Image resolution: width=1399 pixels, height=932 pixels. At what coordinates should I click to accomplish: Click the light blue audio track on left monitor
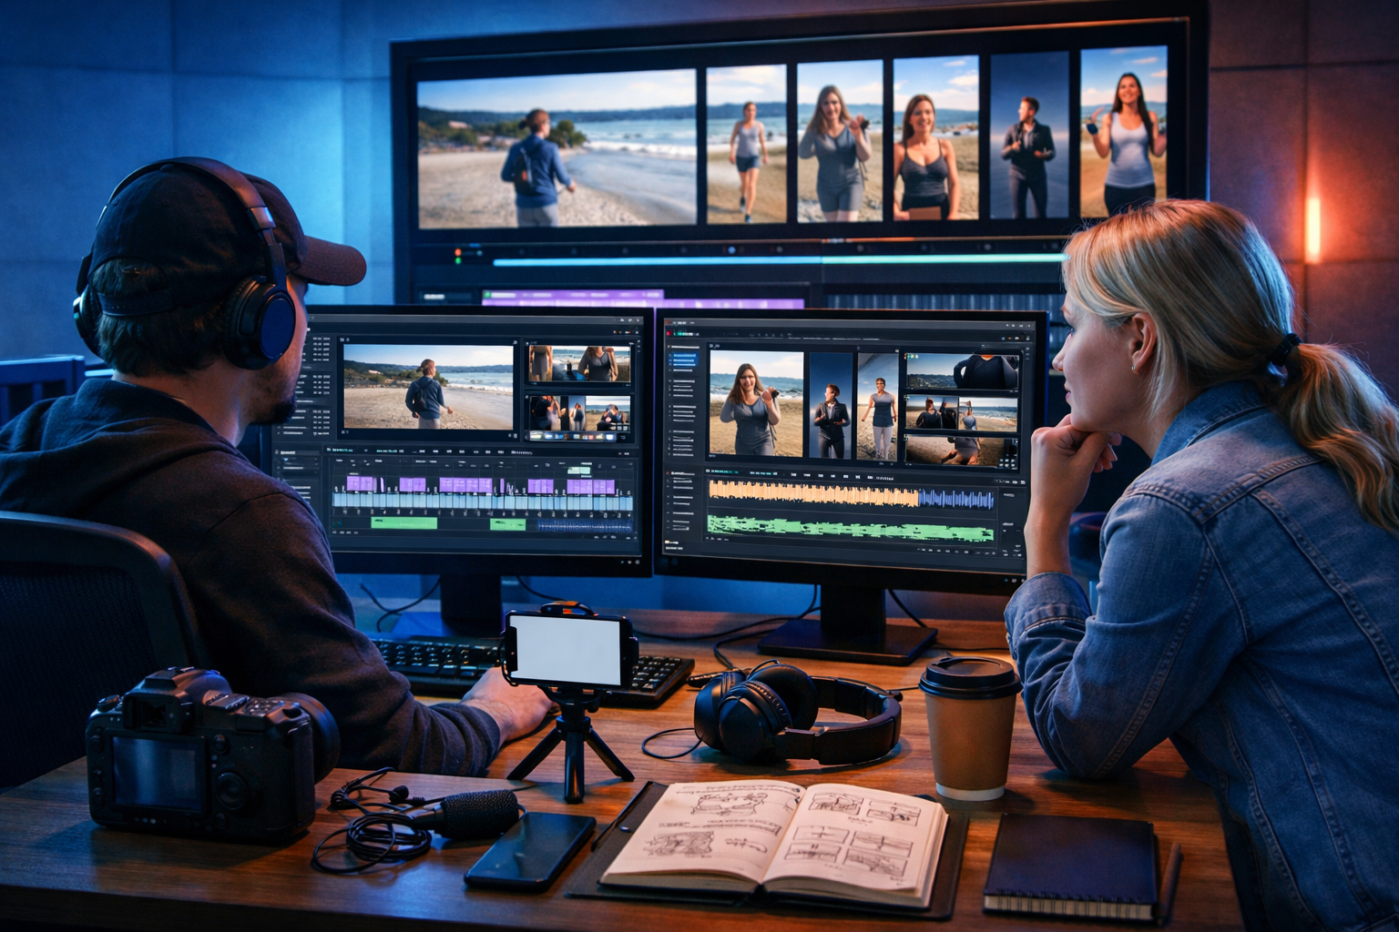pyautogui.click(x=483, y=501)
